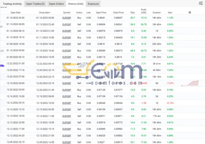This screenshot has width=205, height=144.
Task: Click close date 12.19.2022 08:00
Action: [x=45, y=96]
